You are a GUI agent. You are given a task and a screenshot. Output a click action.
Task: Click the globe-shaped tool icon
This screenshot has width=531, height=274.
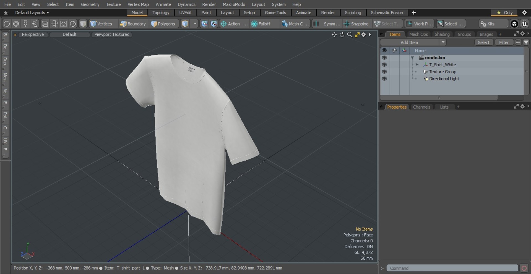tap(16, 24)
